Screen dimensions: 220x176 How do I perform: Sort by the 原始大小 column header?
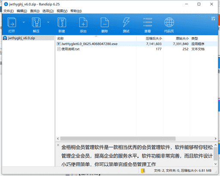pos(177,38)
